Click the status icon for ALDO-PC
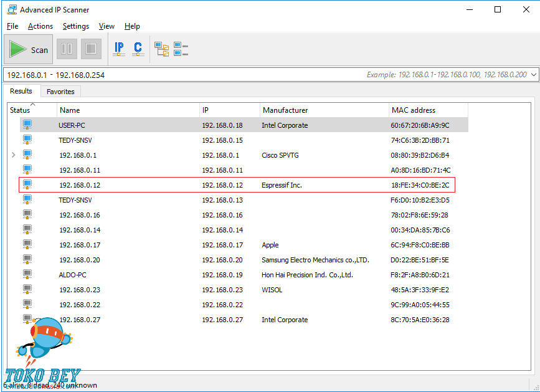The image size is (540, 392). 27,274
